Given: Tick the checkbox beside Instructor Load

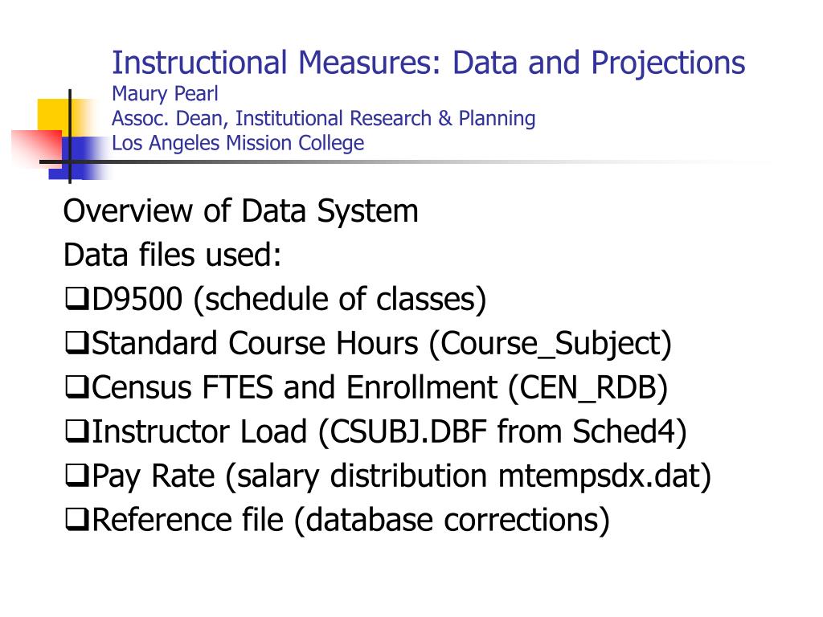Looking at the screenshot, I should (77, 431).
